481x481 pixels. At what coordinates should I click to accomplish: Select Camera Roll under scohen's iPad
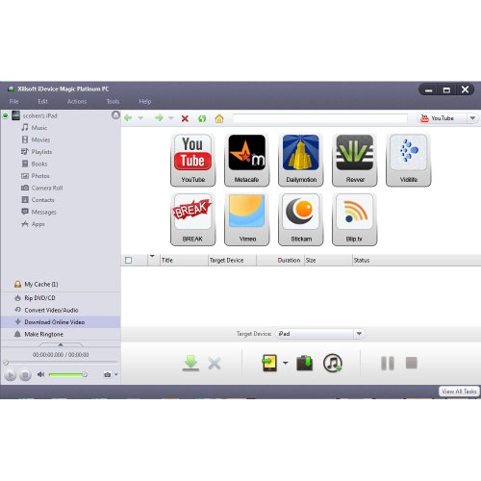[47, 188]
